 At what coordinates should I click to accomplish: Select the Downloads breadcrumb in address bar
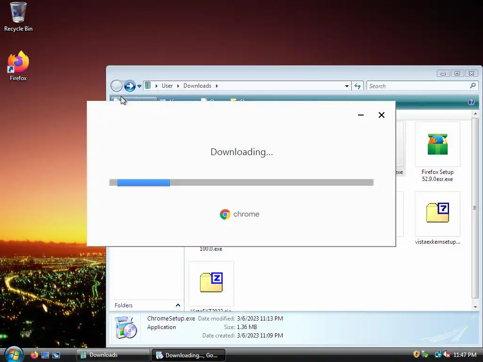(x=197, y=86)
